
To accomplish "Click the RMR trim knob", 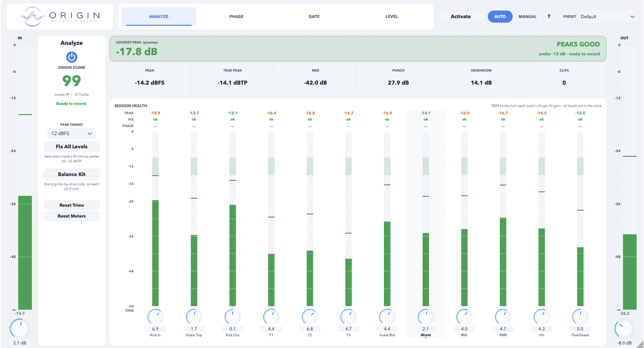I will tap(503, 317).
